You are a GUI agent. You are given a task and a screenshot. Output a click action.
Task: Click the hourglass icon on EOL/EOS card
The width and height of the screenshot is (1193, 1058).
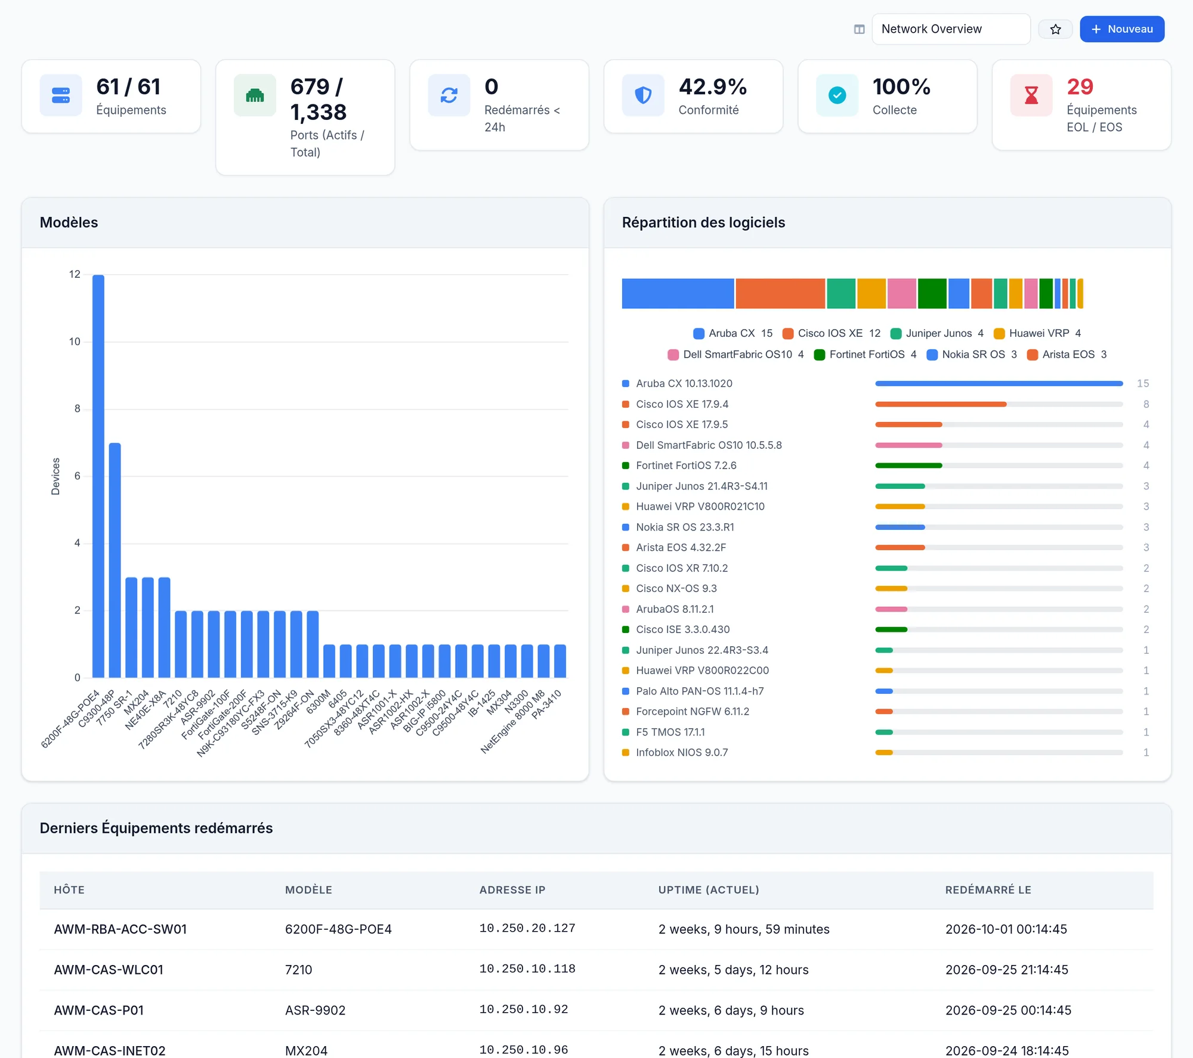[1031, 95]
